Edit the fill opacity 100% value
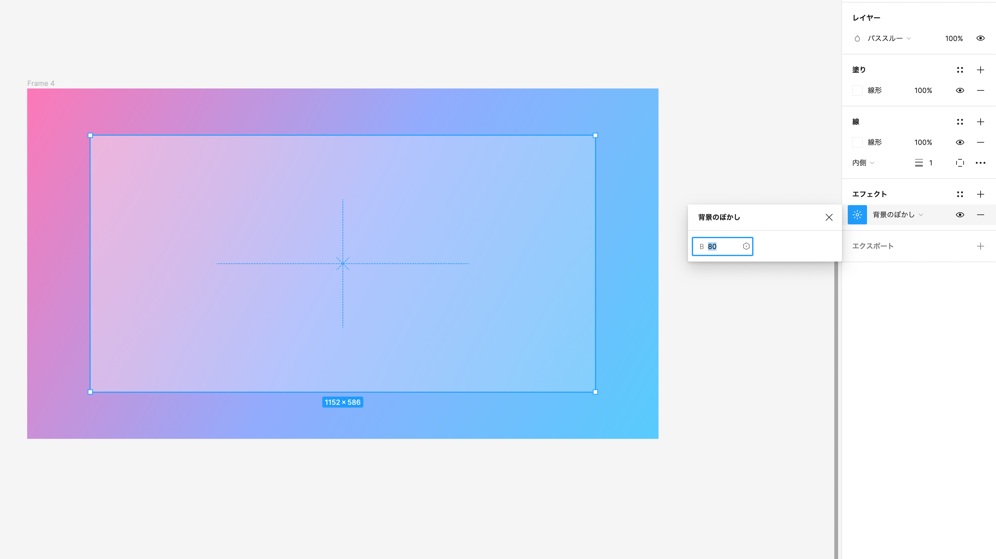 coord(923,90)
